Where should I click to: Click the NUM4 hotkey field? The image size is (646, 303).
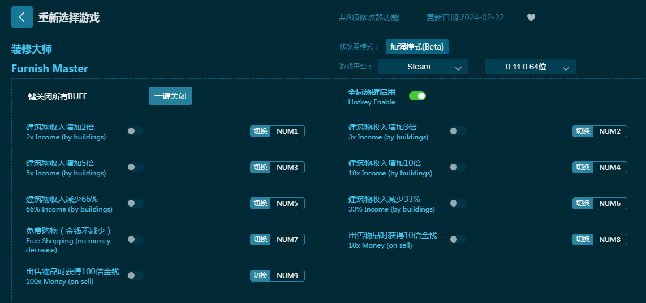pos(609,168)
